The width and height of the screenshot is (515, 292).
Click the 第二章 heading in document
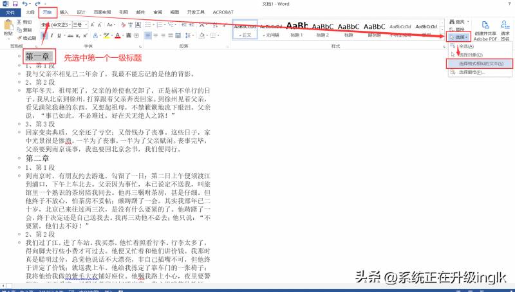pyautogui.click(x=37, y=158)
